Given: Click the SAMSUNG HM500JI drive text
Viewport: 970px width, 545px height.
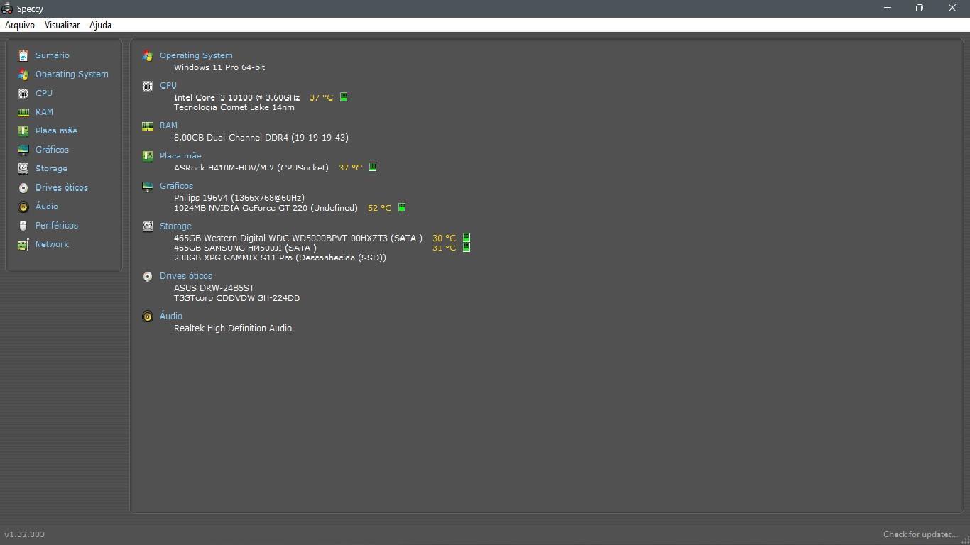Looking at the screenshot, I should [x=245, y=248].
